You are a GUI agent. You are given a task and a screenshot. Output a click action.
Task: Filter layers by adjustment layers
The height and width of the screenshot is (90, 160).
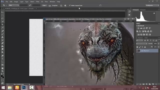(148, 40)
